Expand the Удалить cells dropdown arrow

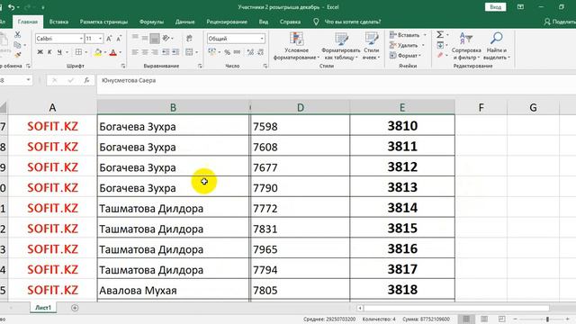coord(423,45)
